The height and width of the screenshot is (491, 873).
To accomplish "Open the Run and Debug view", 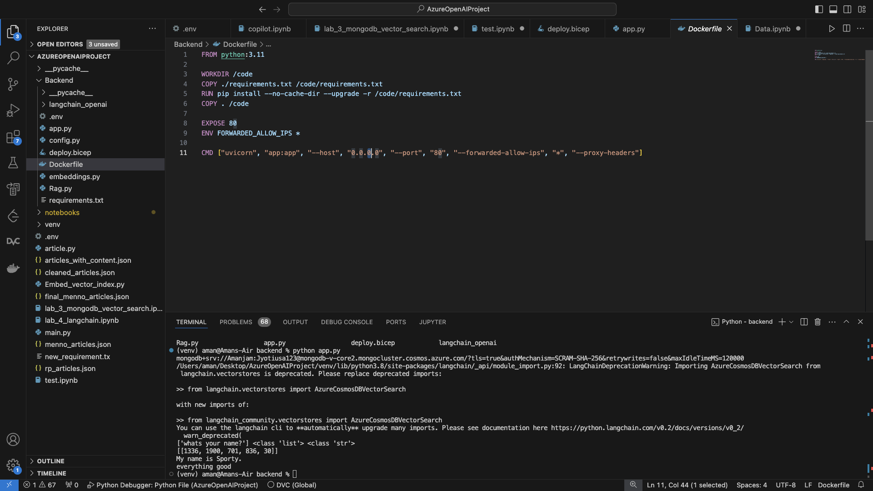I will [13, 110].
